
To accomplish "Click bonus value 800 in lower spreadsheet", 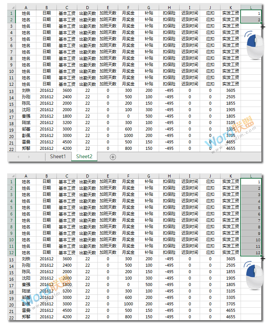I will (x=128, y=317).
